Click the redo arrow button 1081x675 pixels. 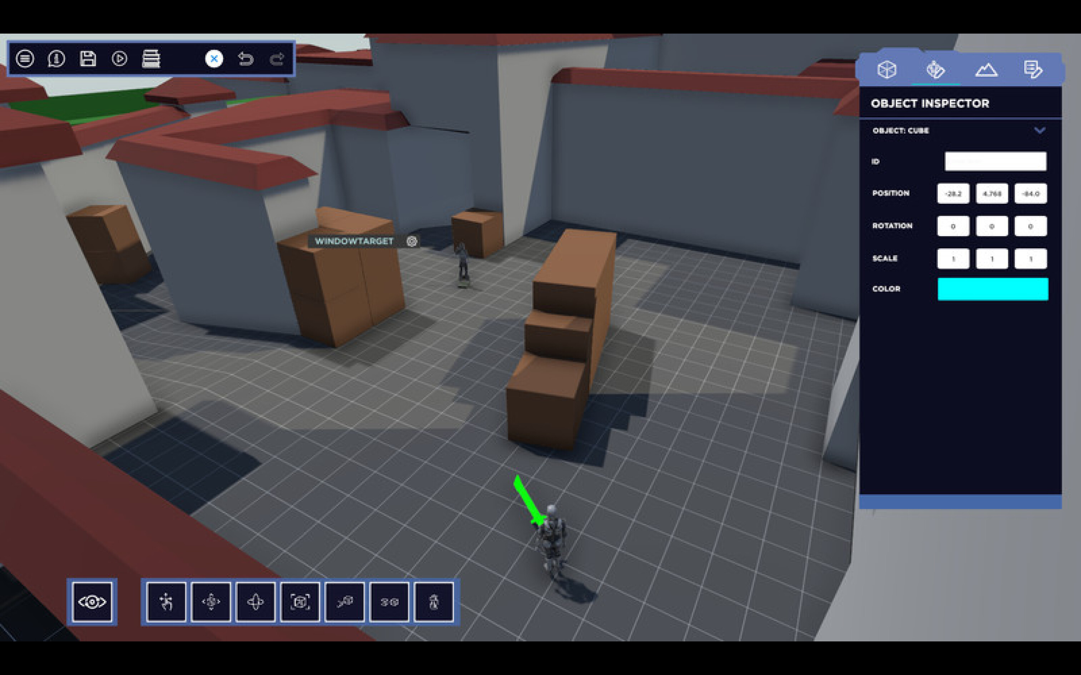(277, 59)
